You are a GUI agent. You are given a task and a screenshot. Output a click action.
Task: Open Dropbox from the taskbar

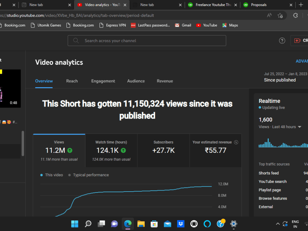[x=181, y=224]
